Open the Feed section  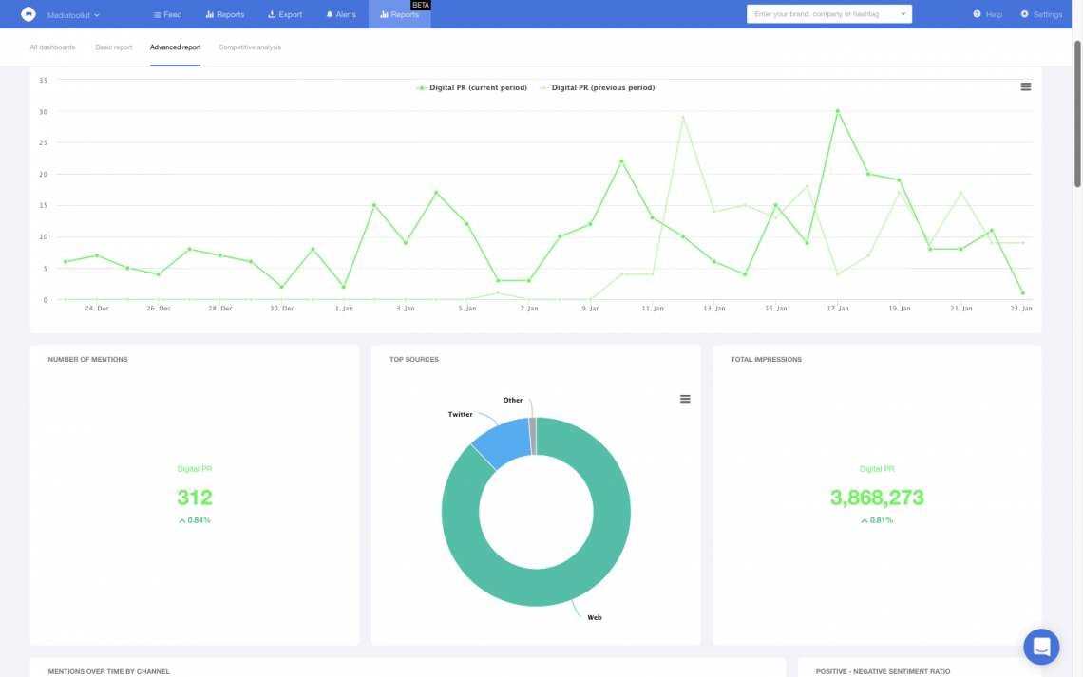pos(167,14)
